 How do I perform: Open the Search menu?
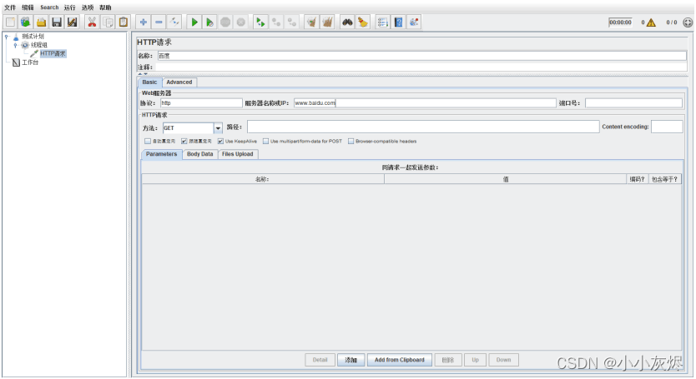49,7
